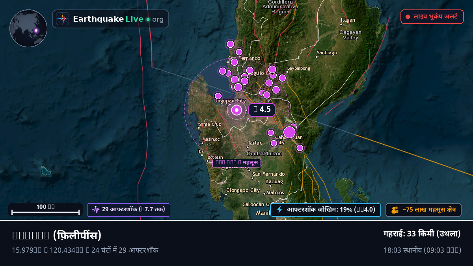Select the aftershock marker just above Dagupan City label

(218, 96)
